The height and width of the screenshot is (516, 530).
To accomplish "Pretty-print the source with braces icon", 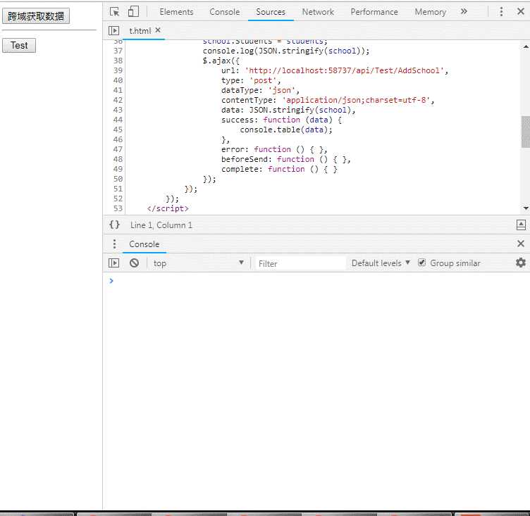I will [115, 225].
